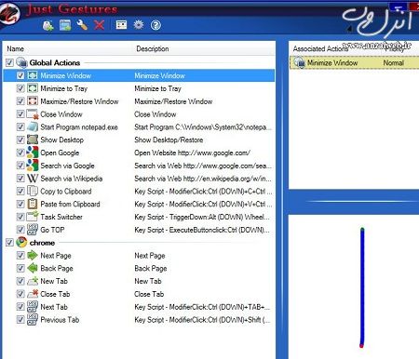Open help via the question mark icon
The width and height of the screenshot is (419, 359).
click(155, 25)
